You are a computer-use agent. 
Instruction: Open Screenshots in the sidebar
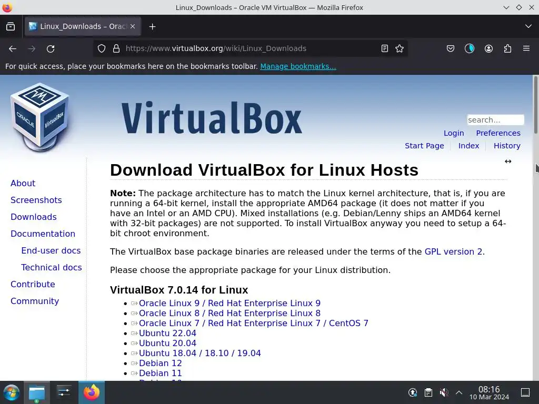coord(36,200)
